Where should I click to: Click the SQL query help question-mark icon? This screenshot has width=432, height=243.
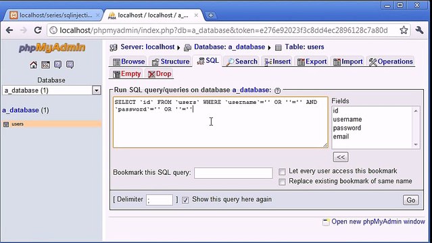277,90
